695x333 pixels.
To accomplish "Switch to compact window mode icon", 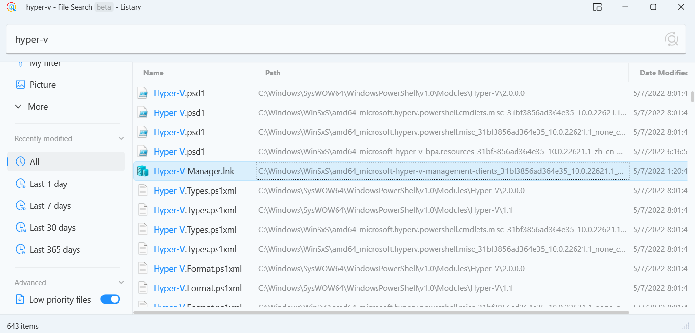I will point(597,7).
